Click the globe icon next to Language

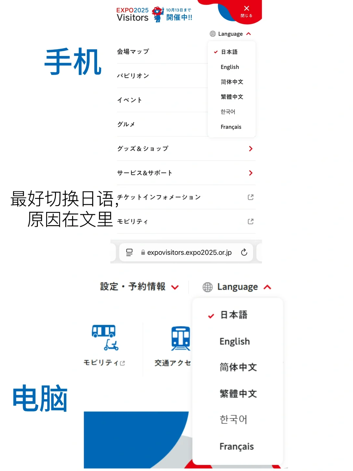pyautogui.click(x=212, y=34)
